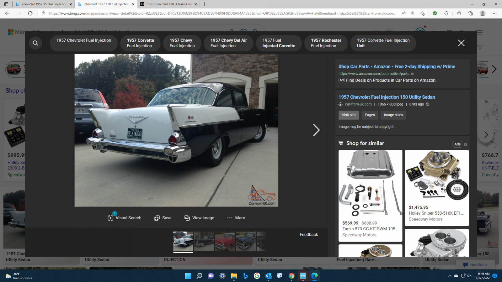502x282 pixels.
Task: Click the address bar URL
Action: [222, 13]
